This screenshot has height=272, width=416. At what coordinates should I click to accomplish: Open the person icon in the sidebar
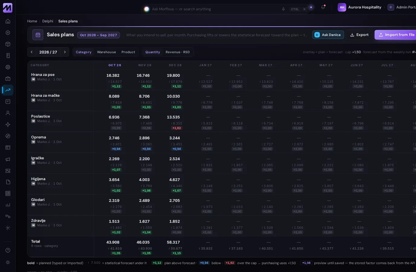coord(8,113)
